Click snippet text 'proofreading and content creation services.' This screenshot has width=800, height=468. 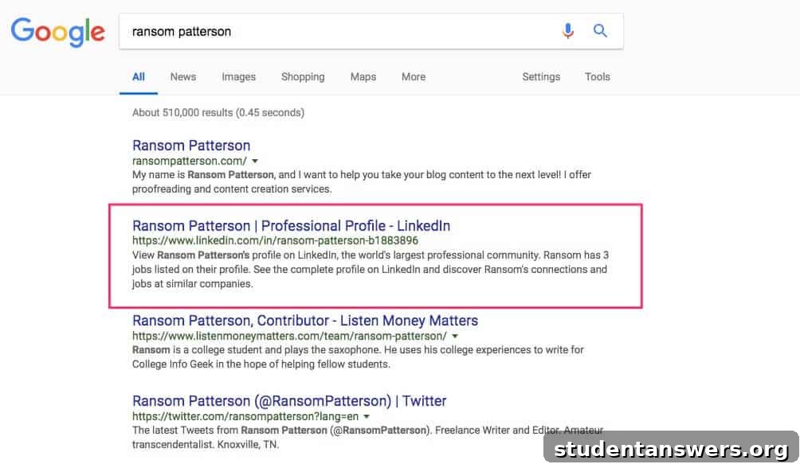pos(232,189)
